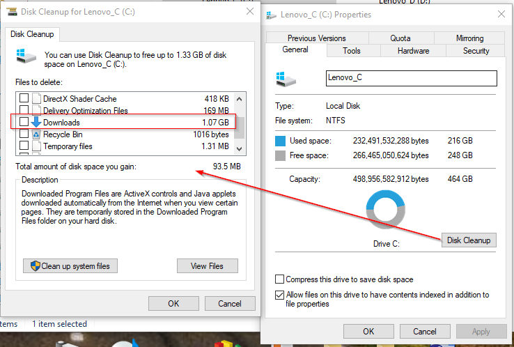
Task: Click Cancel in Properties window
Action: (x=425, y=331)
